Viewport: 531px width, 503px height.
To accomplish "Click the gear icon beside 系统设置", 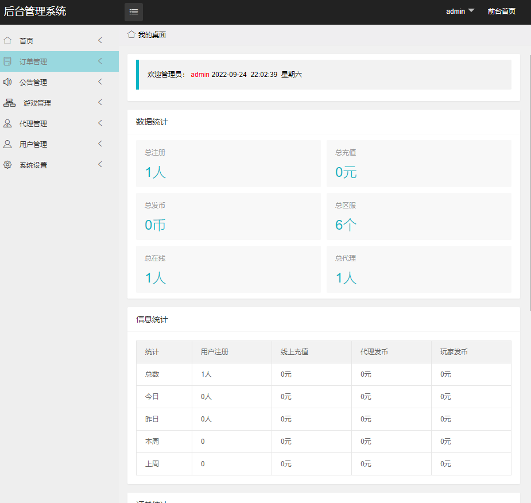I will pyautogui.click(x=7, y=165).
